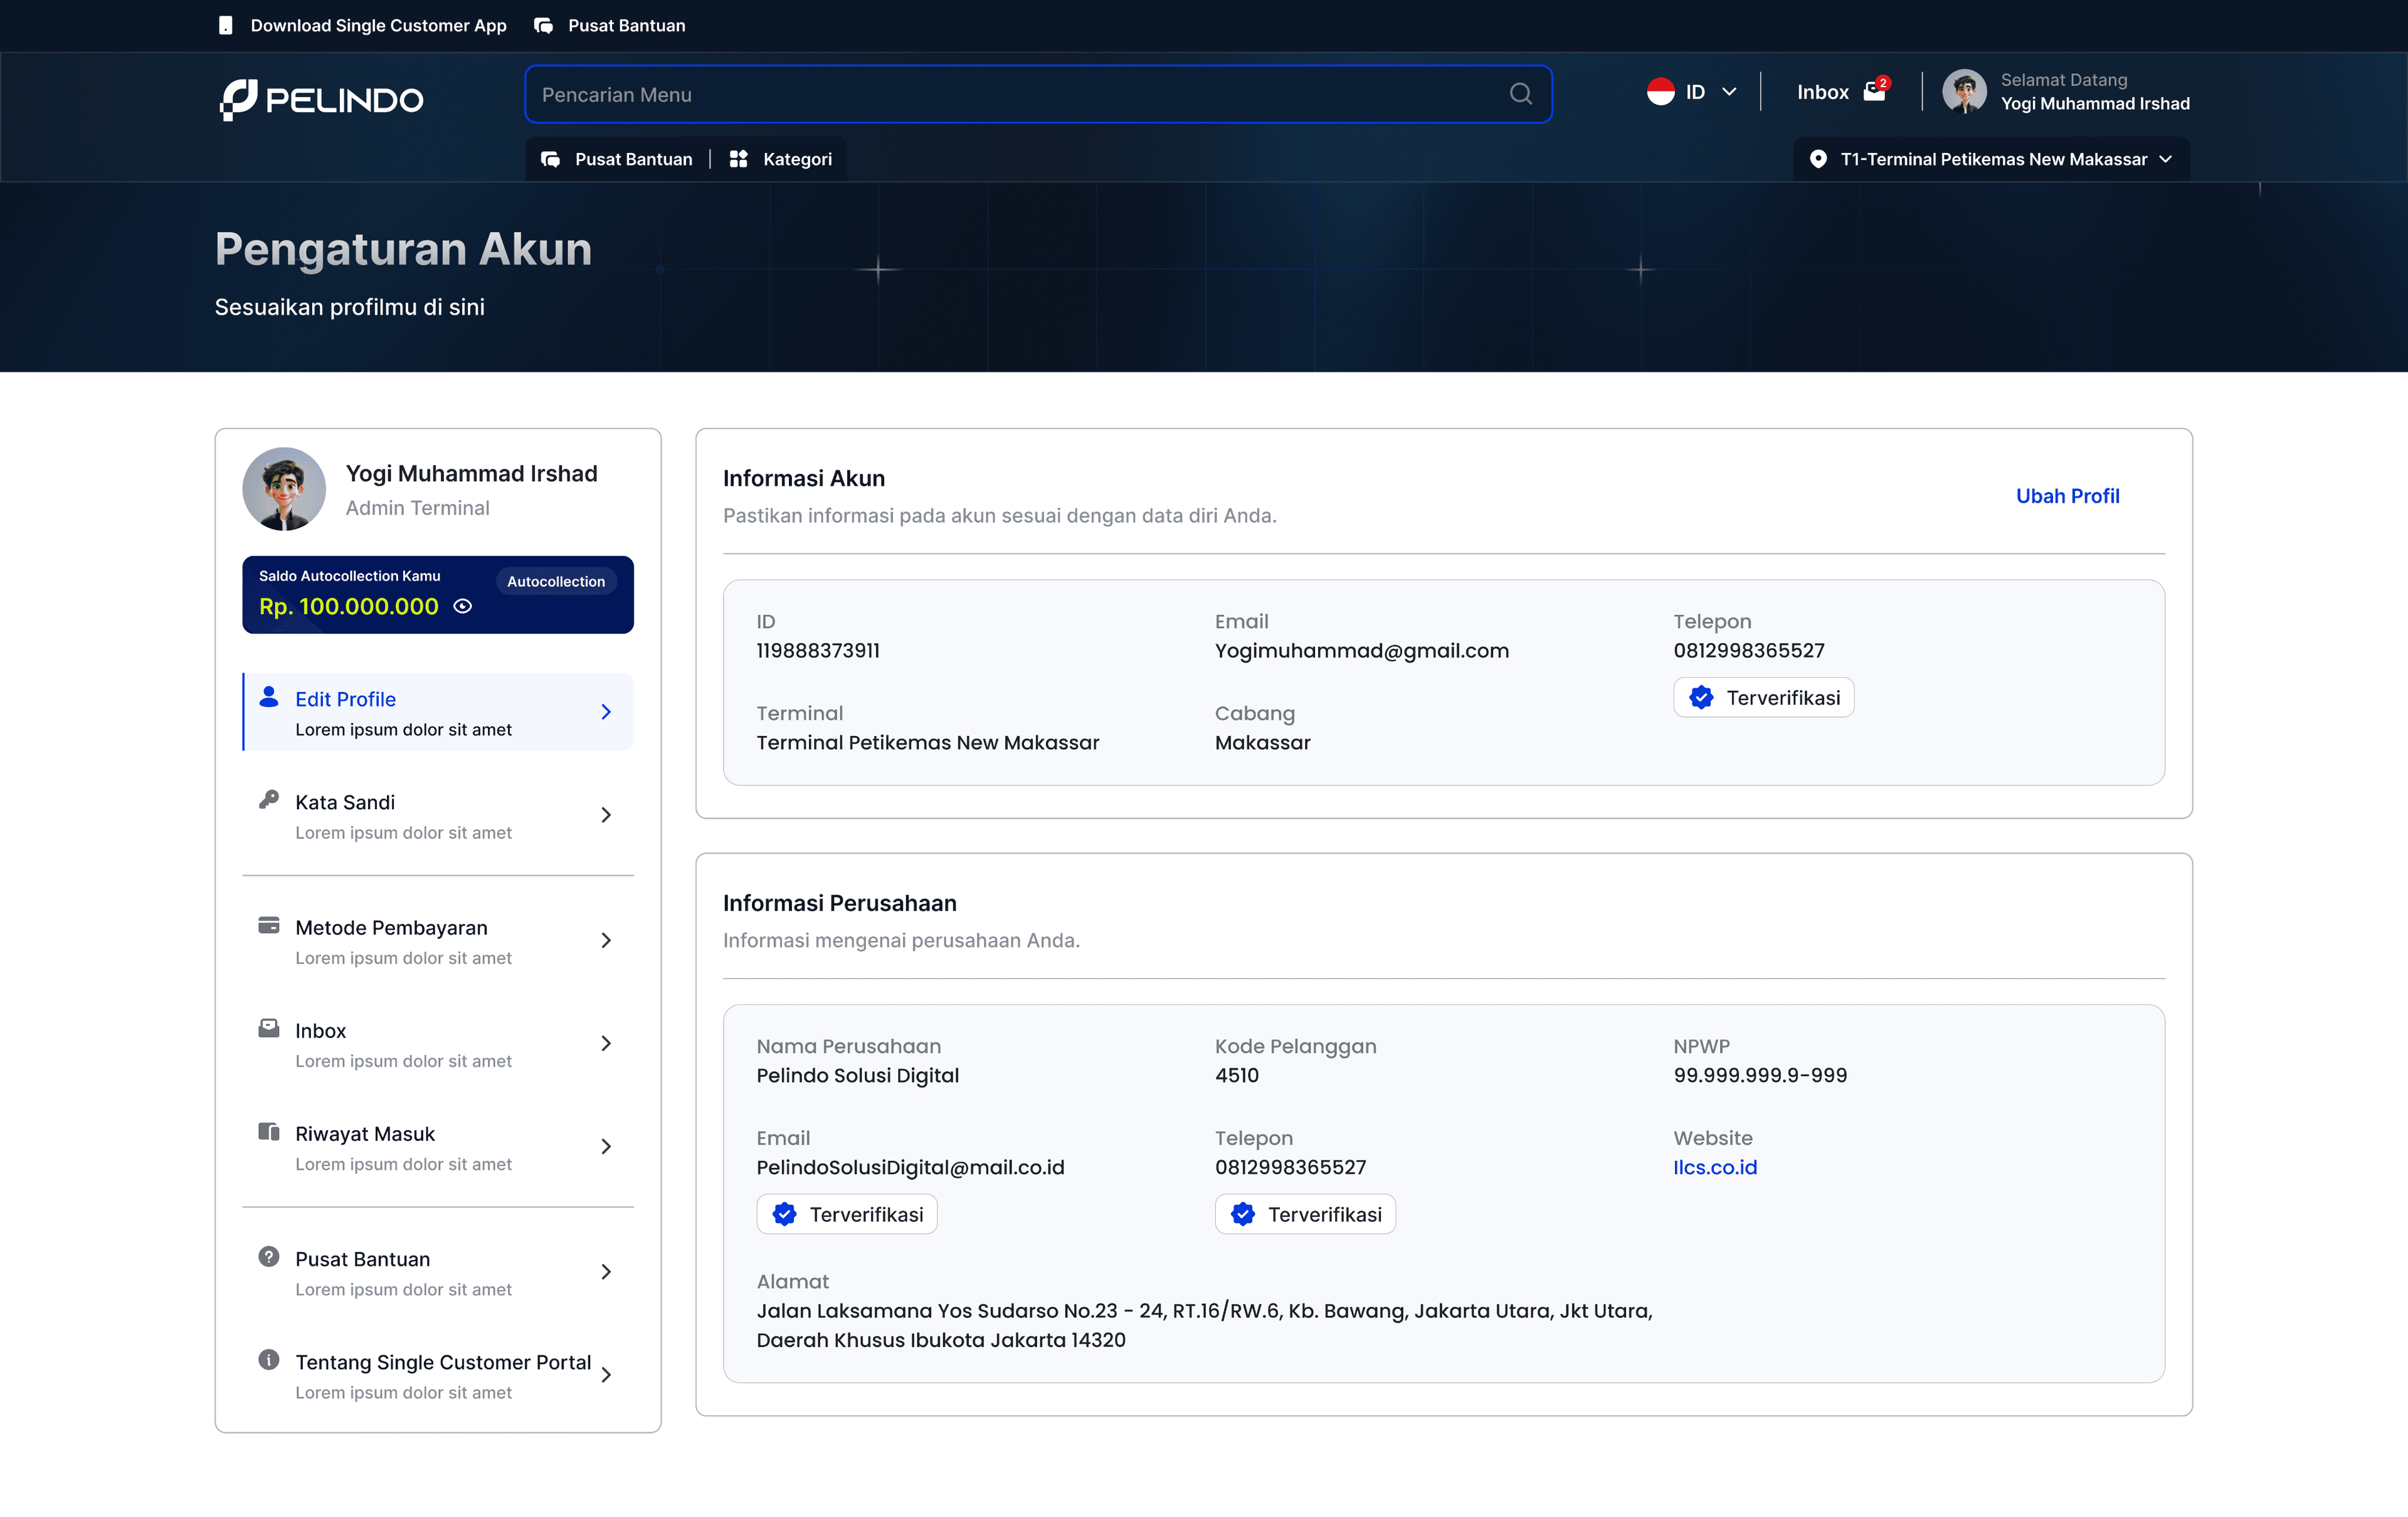Click Kode Pelanggan value 4510
Image resolution: width=2408 pixels, height=1517 pixels.
coord(1236,1075)
